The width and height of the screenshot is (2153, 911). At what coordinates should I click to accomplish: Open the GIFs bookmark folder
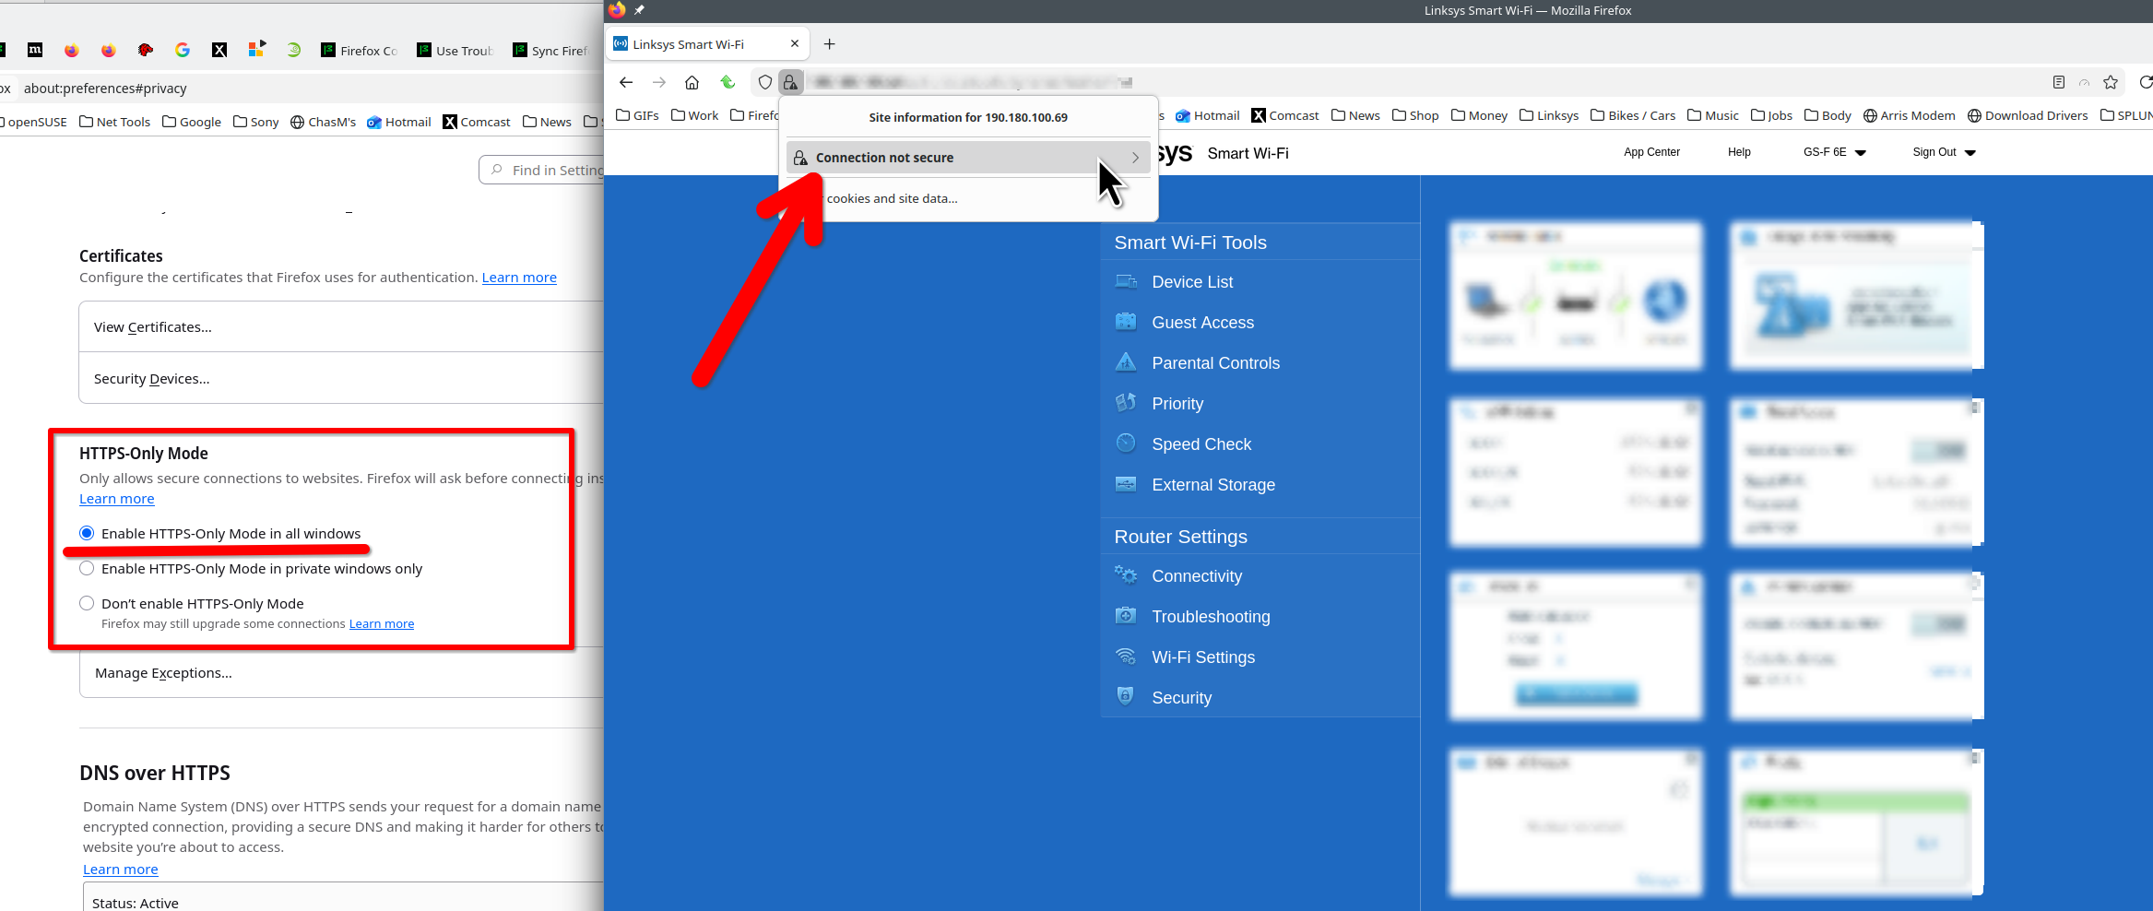pos(637,115)
